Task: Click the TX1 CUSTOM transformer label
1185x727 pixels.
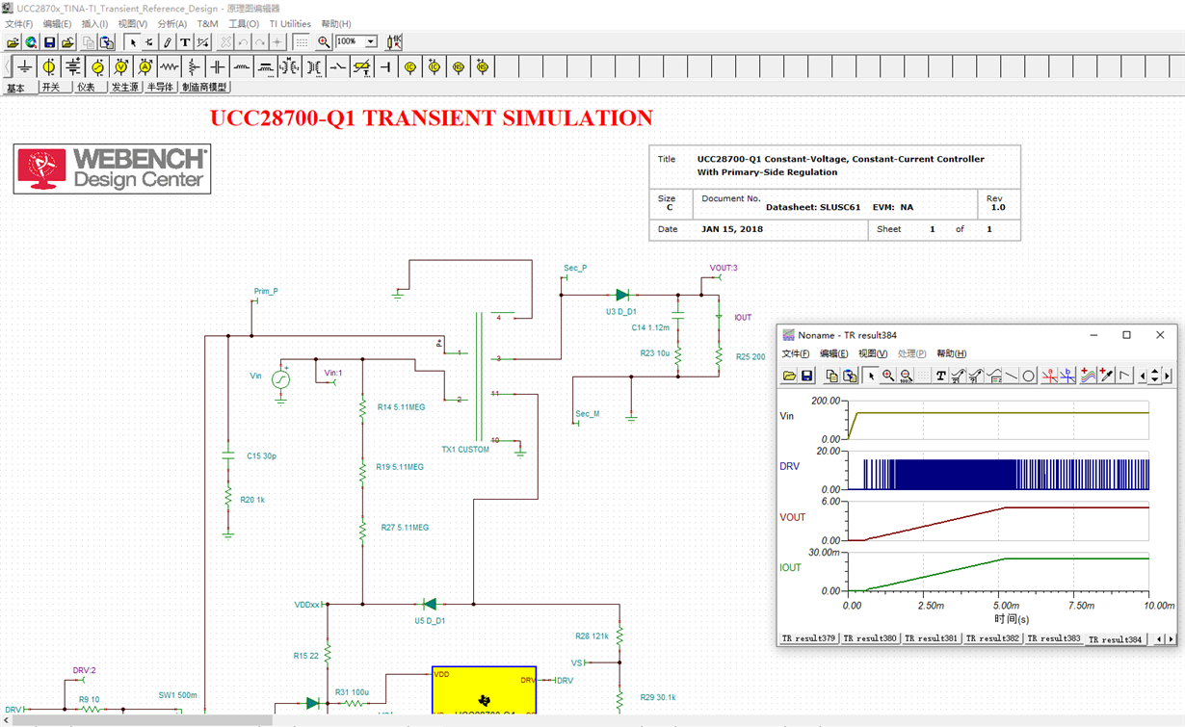Action: tap(465, 450)
